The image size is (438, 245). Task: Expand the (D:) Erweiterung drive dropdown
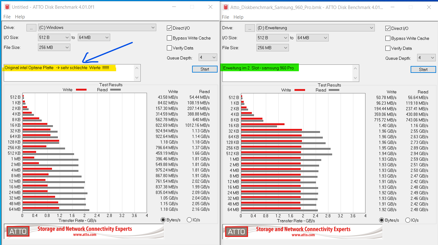315,28
